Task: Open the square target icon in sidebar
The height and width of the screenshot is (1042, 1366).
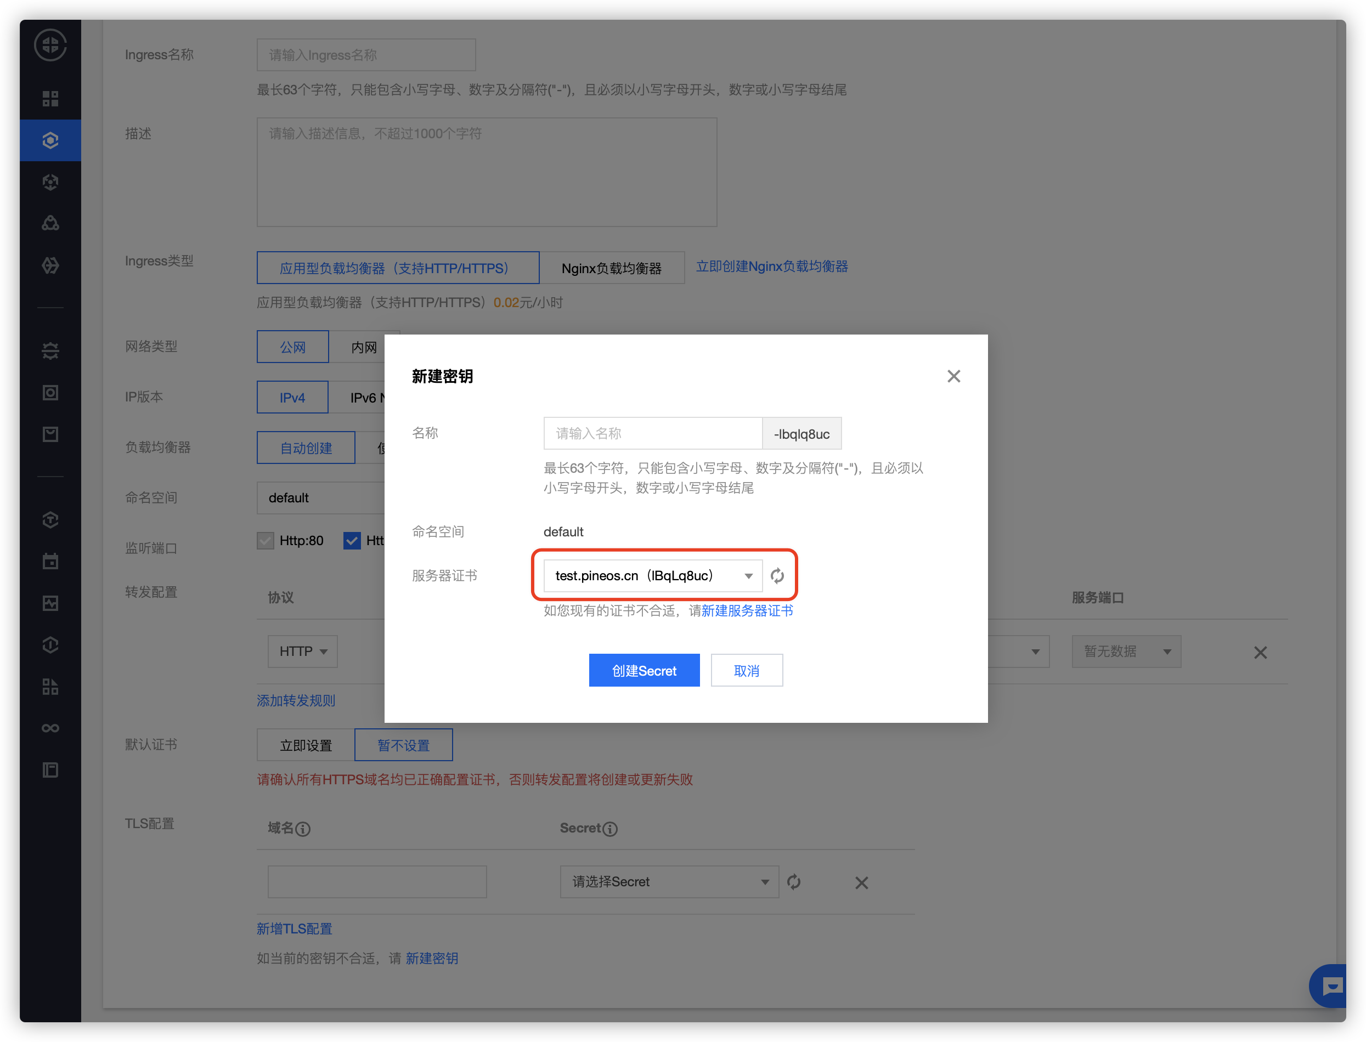Action: 50,393
